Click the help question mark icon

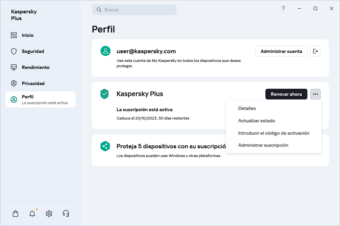[x=283, y=9]
